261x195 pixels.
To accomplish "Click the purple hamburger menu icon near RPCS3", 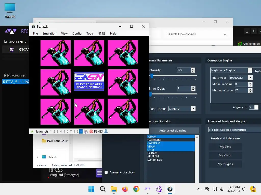I will click(x=99, y=173).
